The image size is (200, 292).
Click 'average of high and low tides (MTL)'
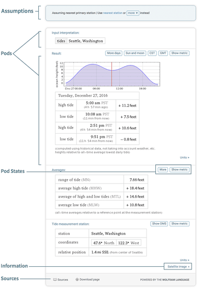point(89,197)
